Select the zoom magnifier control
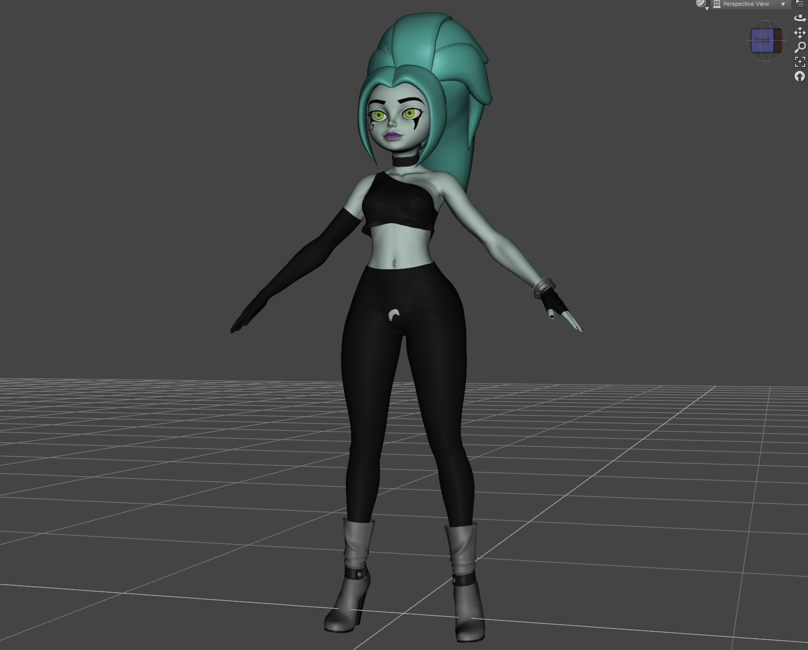The width and height of the screenshot is (808, 650). 800,47
